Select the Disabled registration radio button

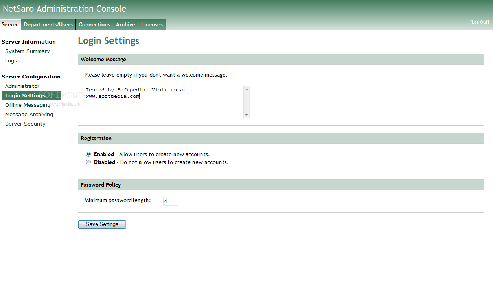88,162
